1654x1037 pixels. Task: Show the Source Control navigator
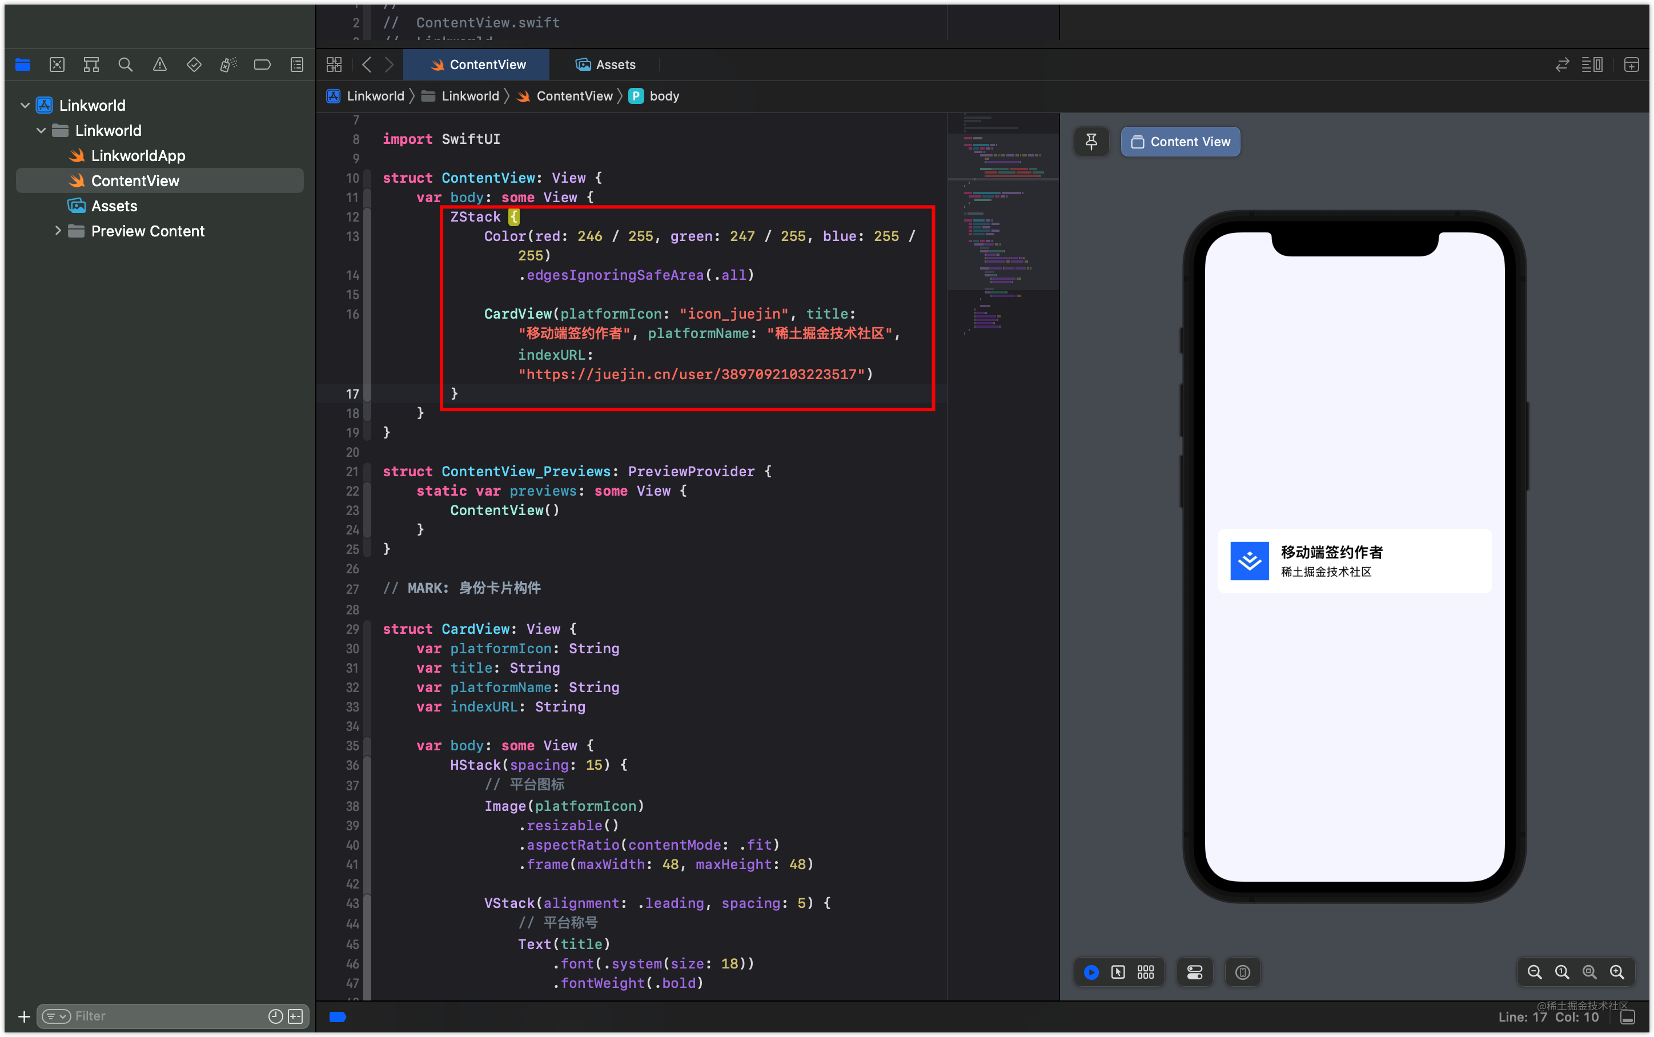pos(57,65)
